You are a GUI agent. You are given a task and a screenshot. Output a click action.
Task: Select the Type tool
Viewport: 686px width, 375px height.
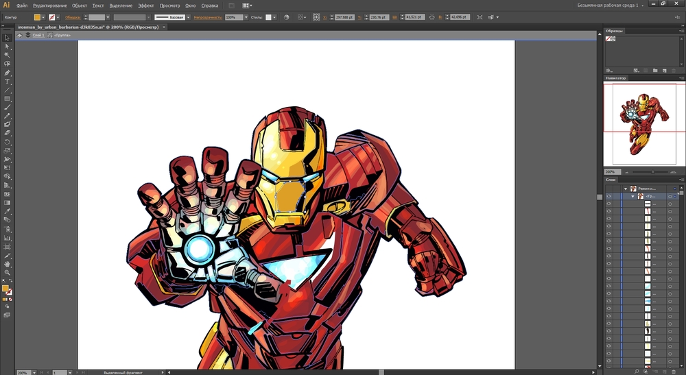pos(8,82)
